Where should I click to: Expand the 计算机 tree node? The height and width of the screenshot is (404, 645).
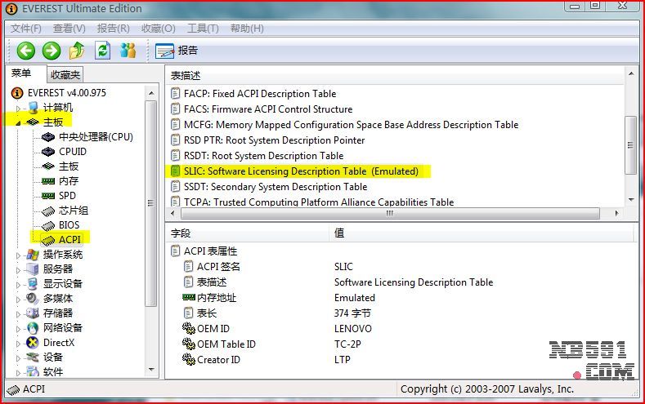pos(19,108)
